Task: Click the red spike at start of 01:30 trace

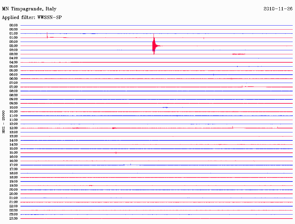Action: coord(47,35)
